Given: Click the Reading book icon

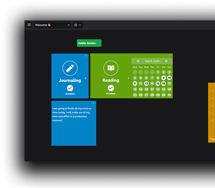Looking at the screenshot, I should 111,68.
